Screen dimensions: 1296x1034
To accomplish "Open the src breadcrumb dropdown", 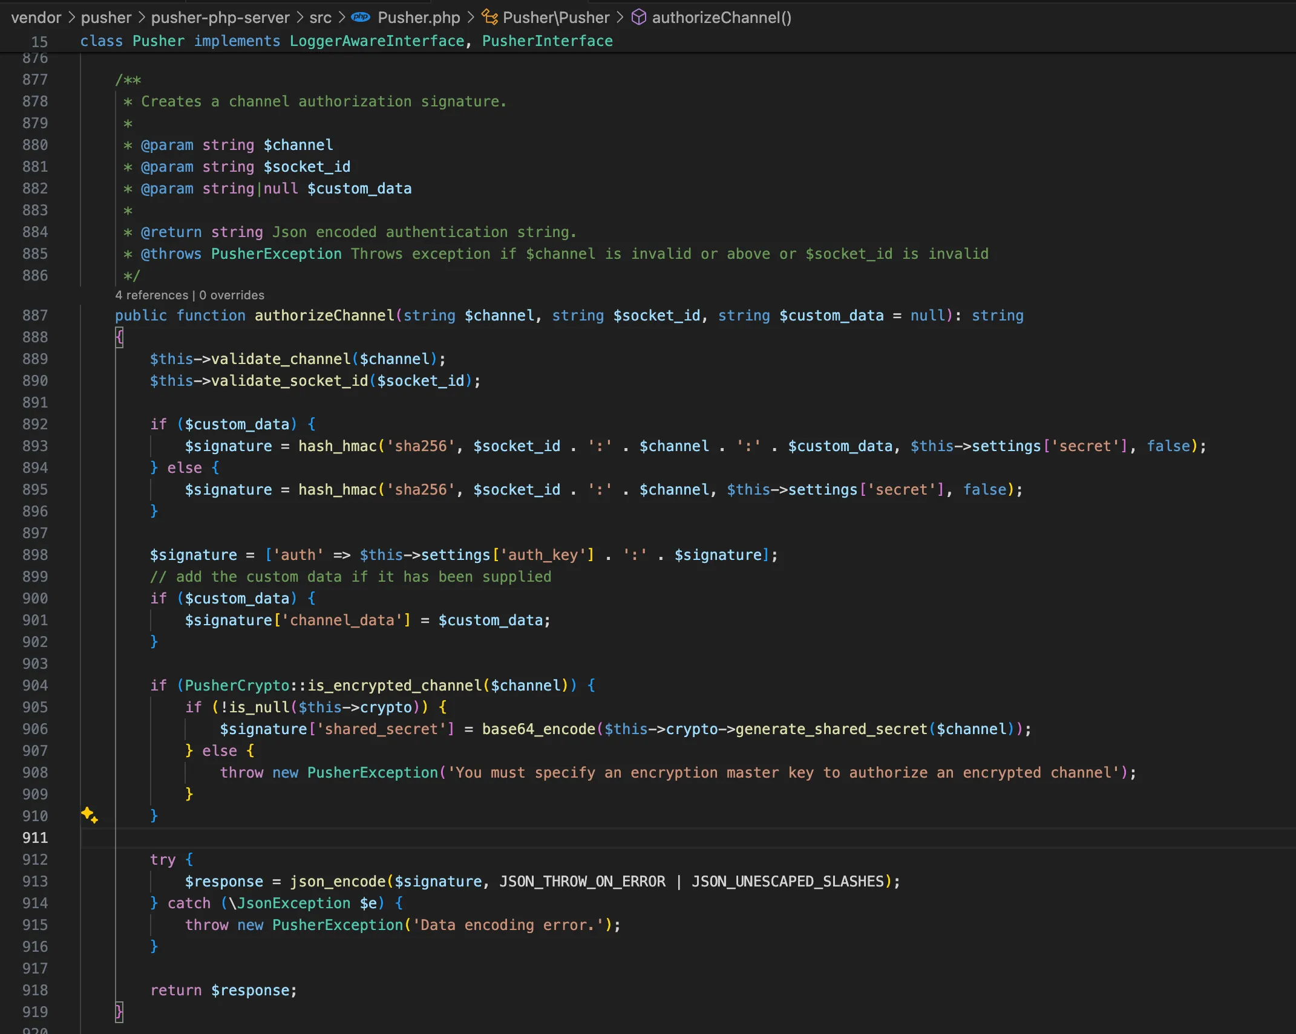I will [x=321, y=18].
